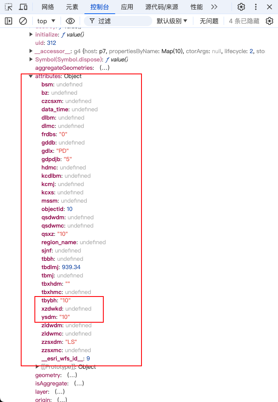Open the DevTools three-dot customize menu
Image resolution: width=278 pixels, height=402 pixels.
point(256,7)
